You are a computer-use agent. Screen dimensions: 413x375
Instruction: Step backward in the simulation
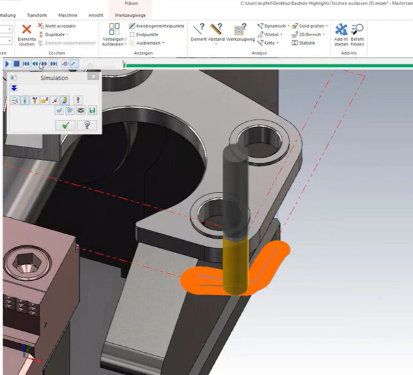coord(35,64)
